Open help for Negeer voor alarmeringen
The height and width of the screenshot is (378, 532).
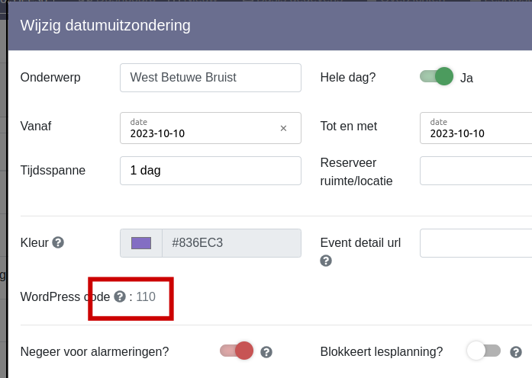(266, 352)
